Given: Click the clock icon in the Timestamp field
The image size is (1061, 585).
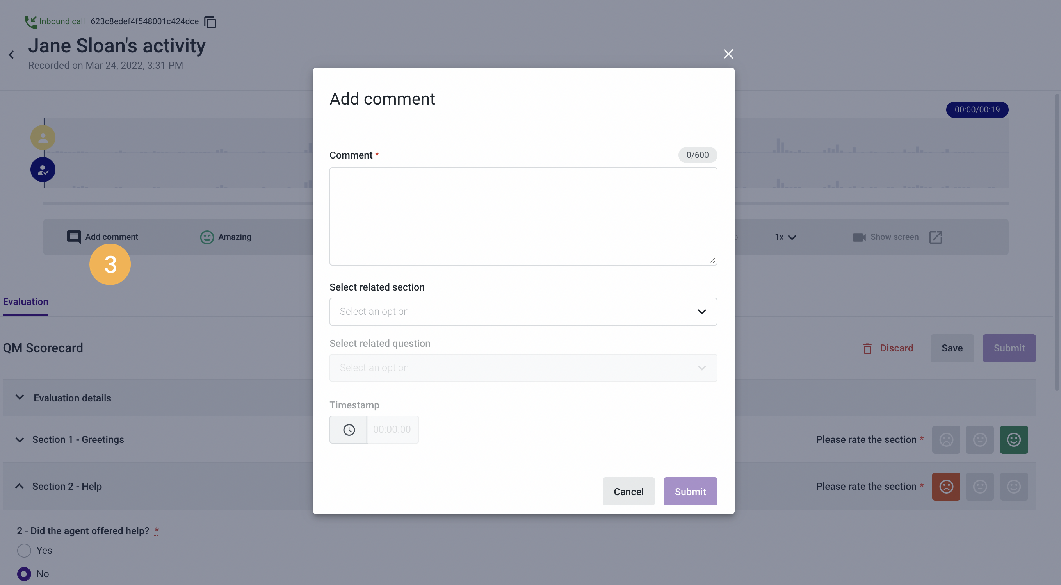Looking at the screenshot, I should [x=348, y=429].
